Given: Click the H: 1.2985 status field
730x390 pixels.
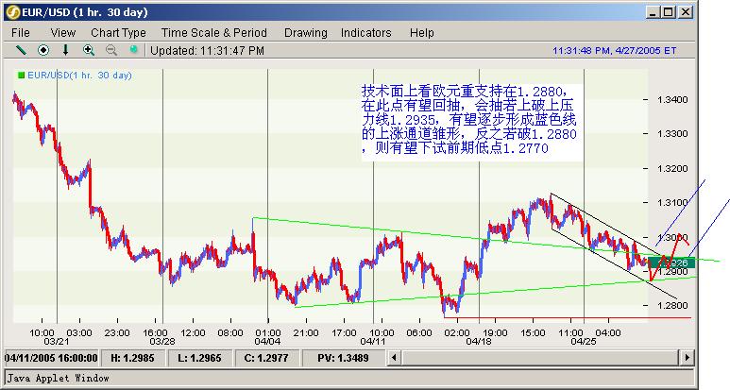Looking at the screenshot, I should click(x=133, y=358).
